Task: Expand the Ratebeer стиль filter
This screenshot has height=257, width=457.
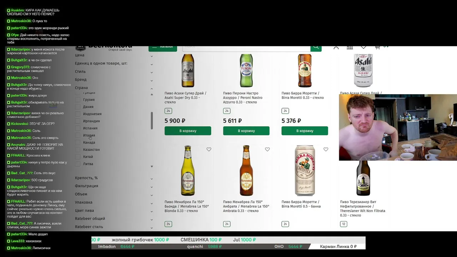Action: point(114,227)
